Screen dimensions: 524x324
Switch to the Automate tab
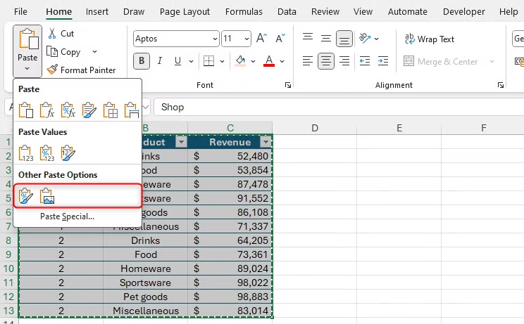pyautogui.click(x=407, y=11)
